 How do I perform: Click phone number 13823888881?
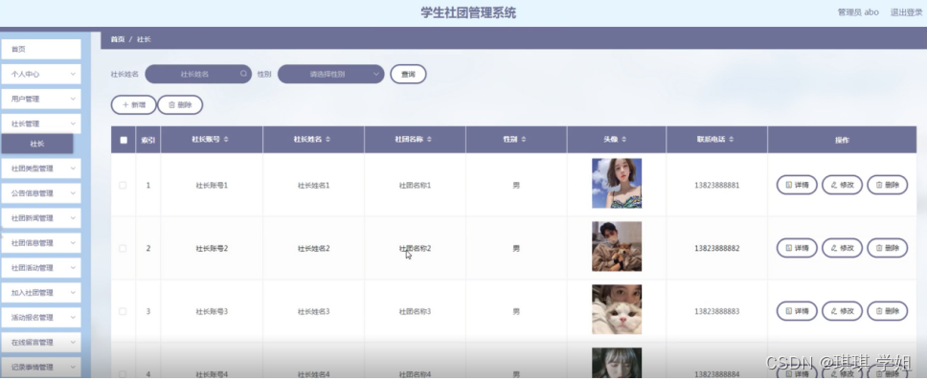point(716,185)
